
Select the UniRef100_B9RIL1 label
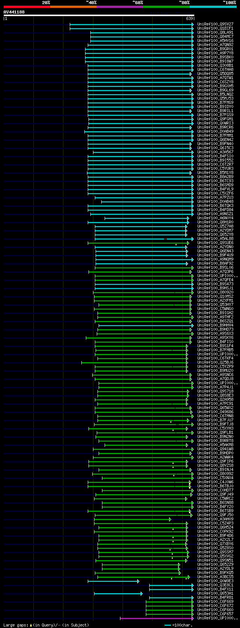pos(215,111)
